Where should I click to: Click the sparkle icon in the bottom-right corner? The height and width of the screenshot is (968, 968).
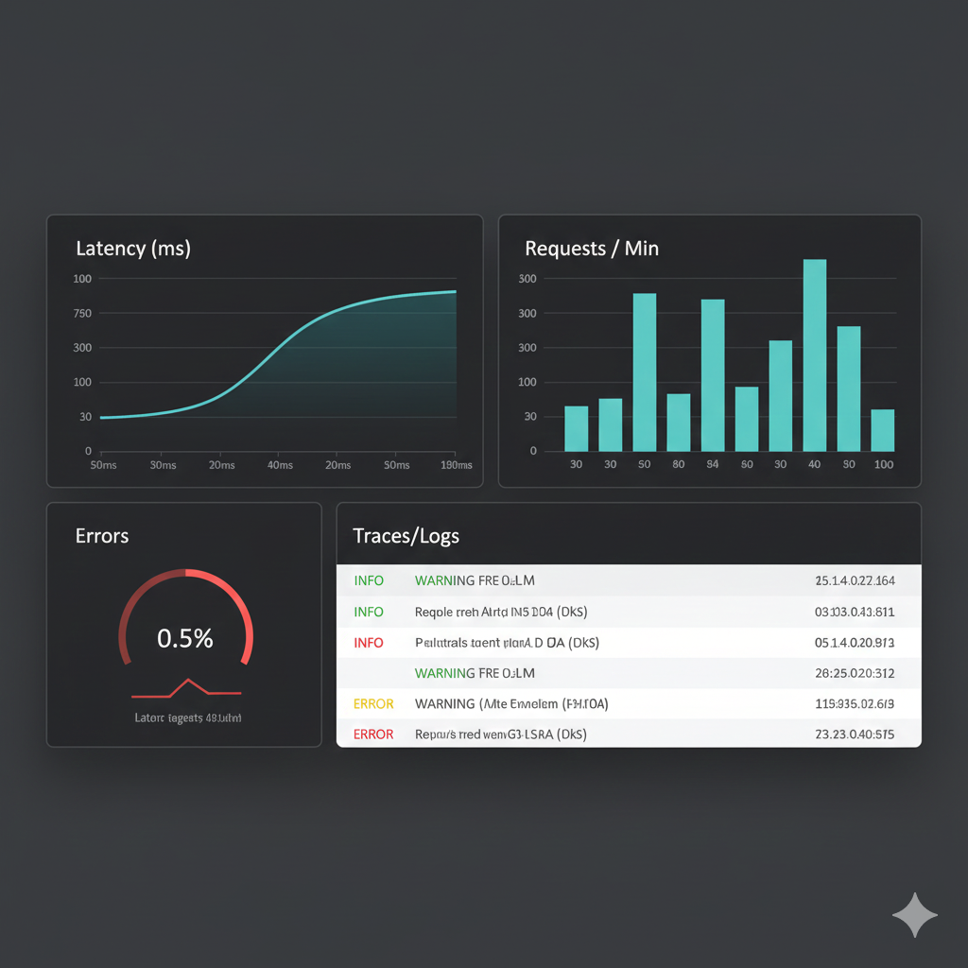914,914
